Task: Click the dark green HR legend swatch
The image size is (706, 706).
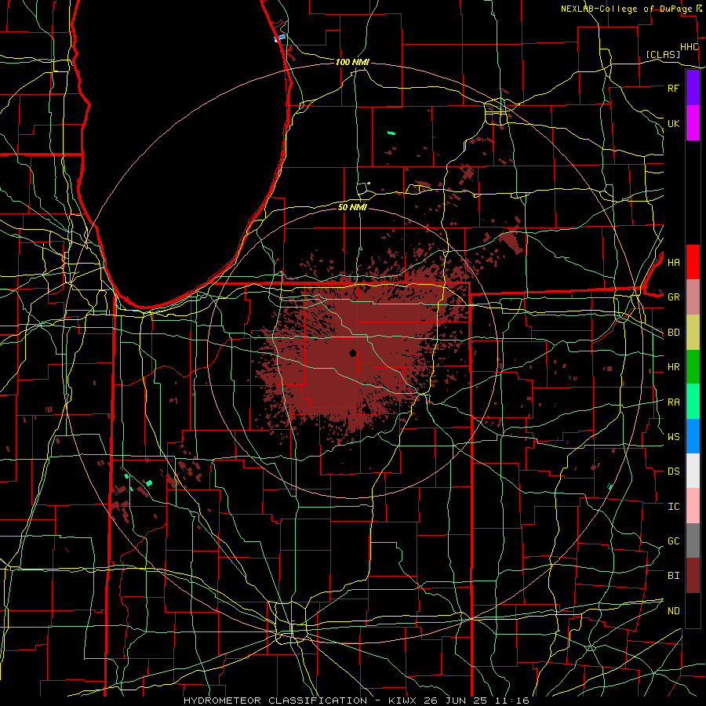Action: tap(693, 366)
